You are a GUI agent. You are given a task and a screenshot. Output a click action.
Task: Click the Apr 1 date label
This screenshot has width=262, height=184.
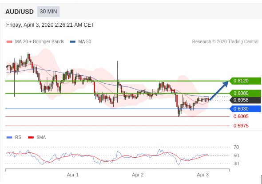coord(73,175)
